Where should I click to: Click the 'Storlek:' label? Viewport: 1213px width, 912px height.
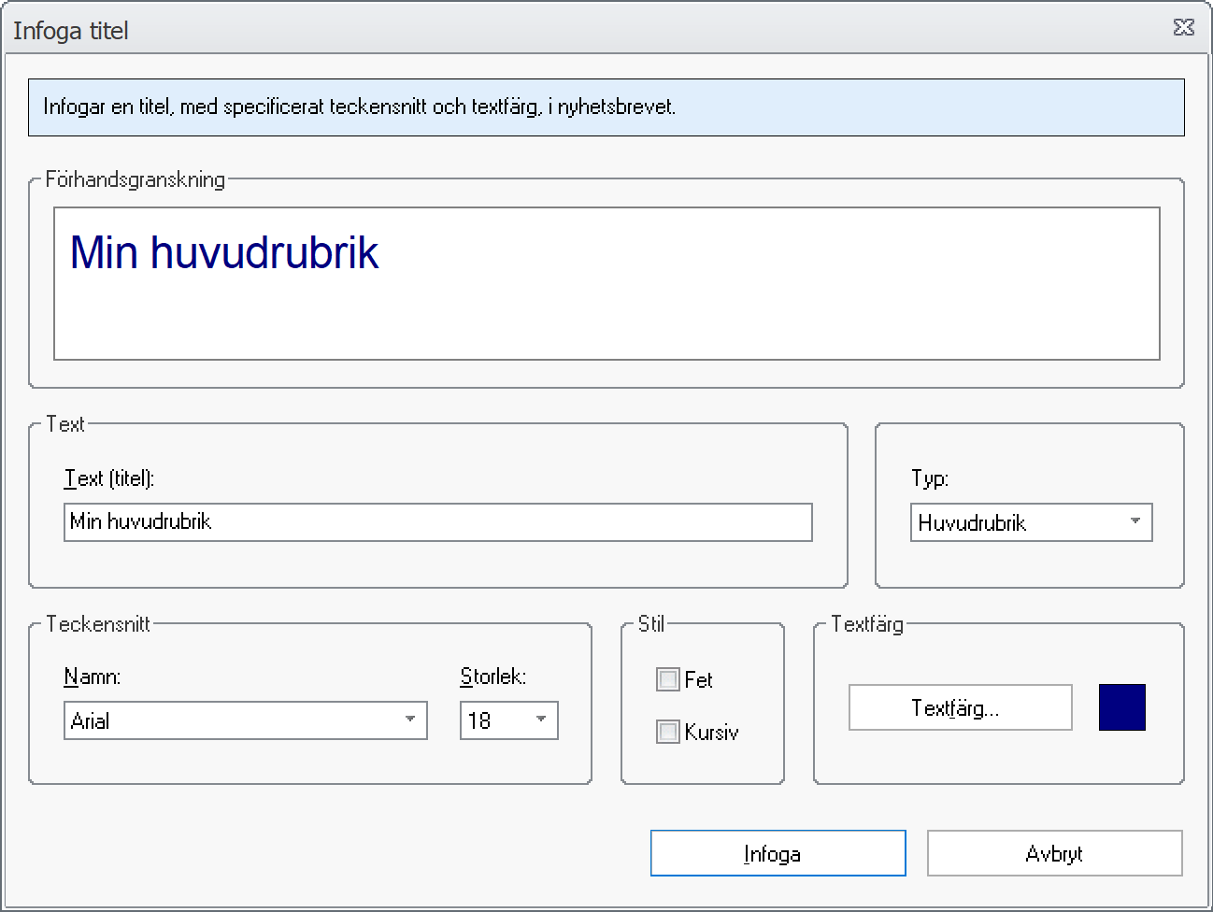(x=493, y=677)
